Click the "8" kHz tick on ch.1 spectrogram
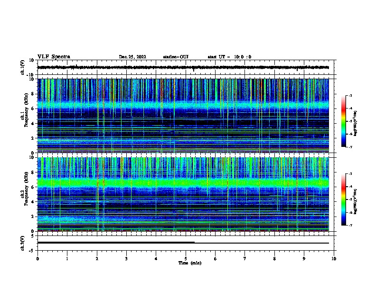Image resolution: width=376 pixels, height=290 pixels. click(x=33, y=94)
